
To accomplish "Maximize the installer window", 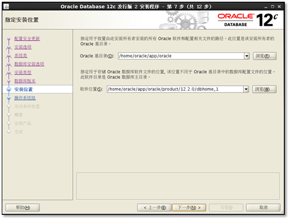I will click(x=272, y=7).
